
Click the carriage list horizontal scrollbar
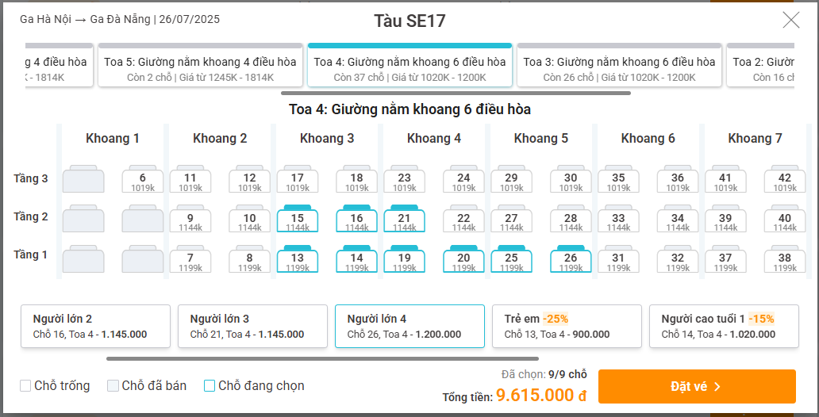pyautogui.click(x=456, y=94)
